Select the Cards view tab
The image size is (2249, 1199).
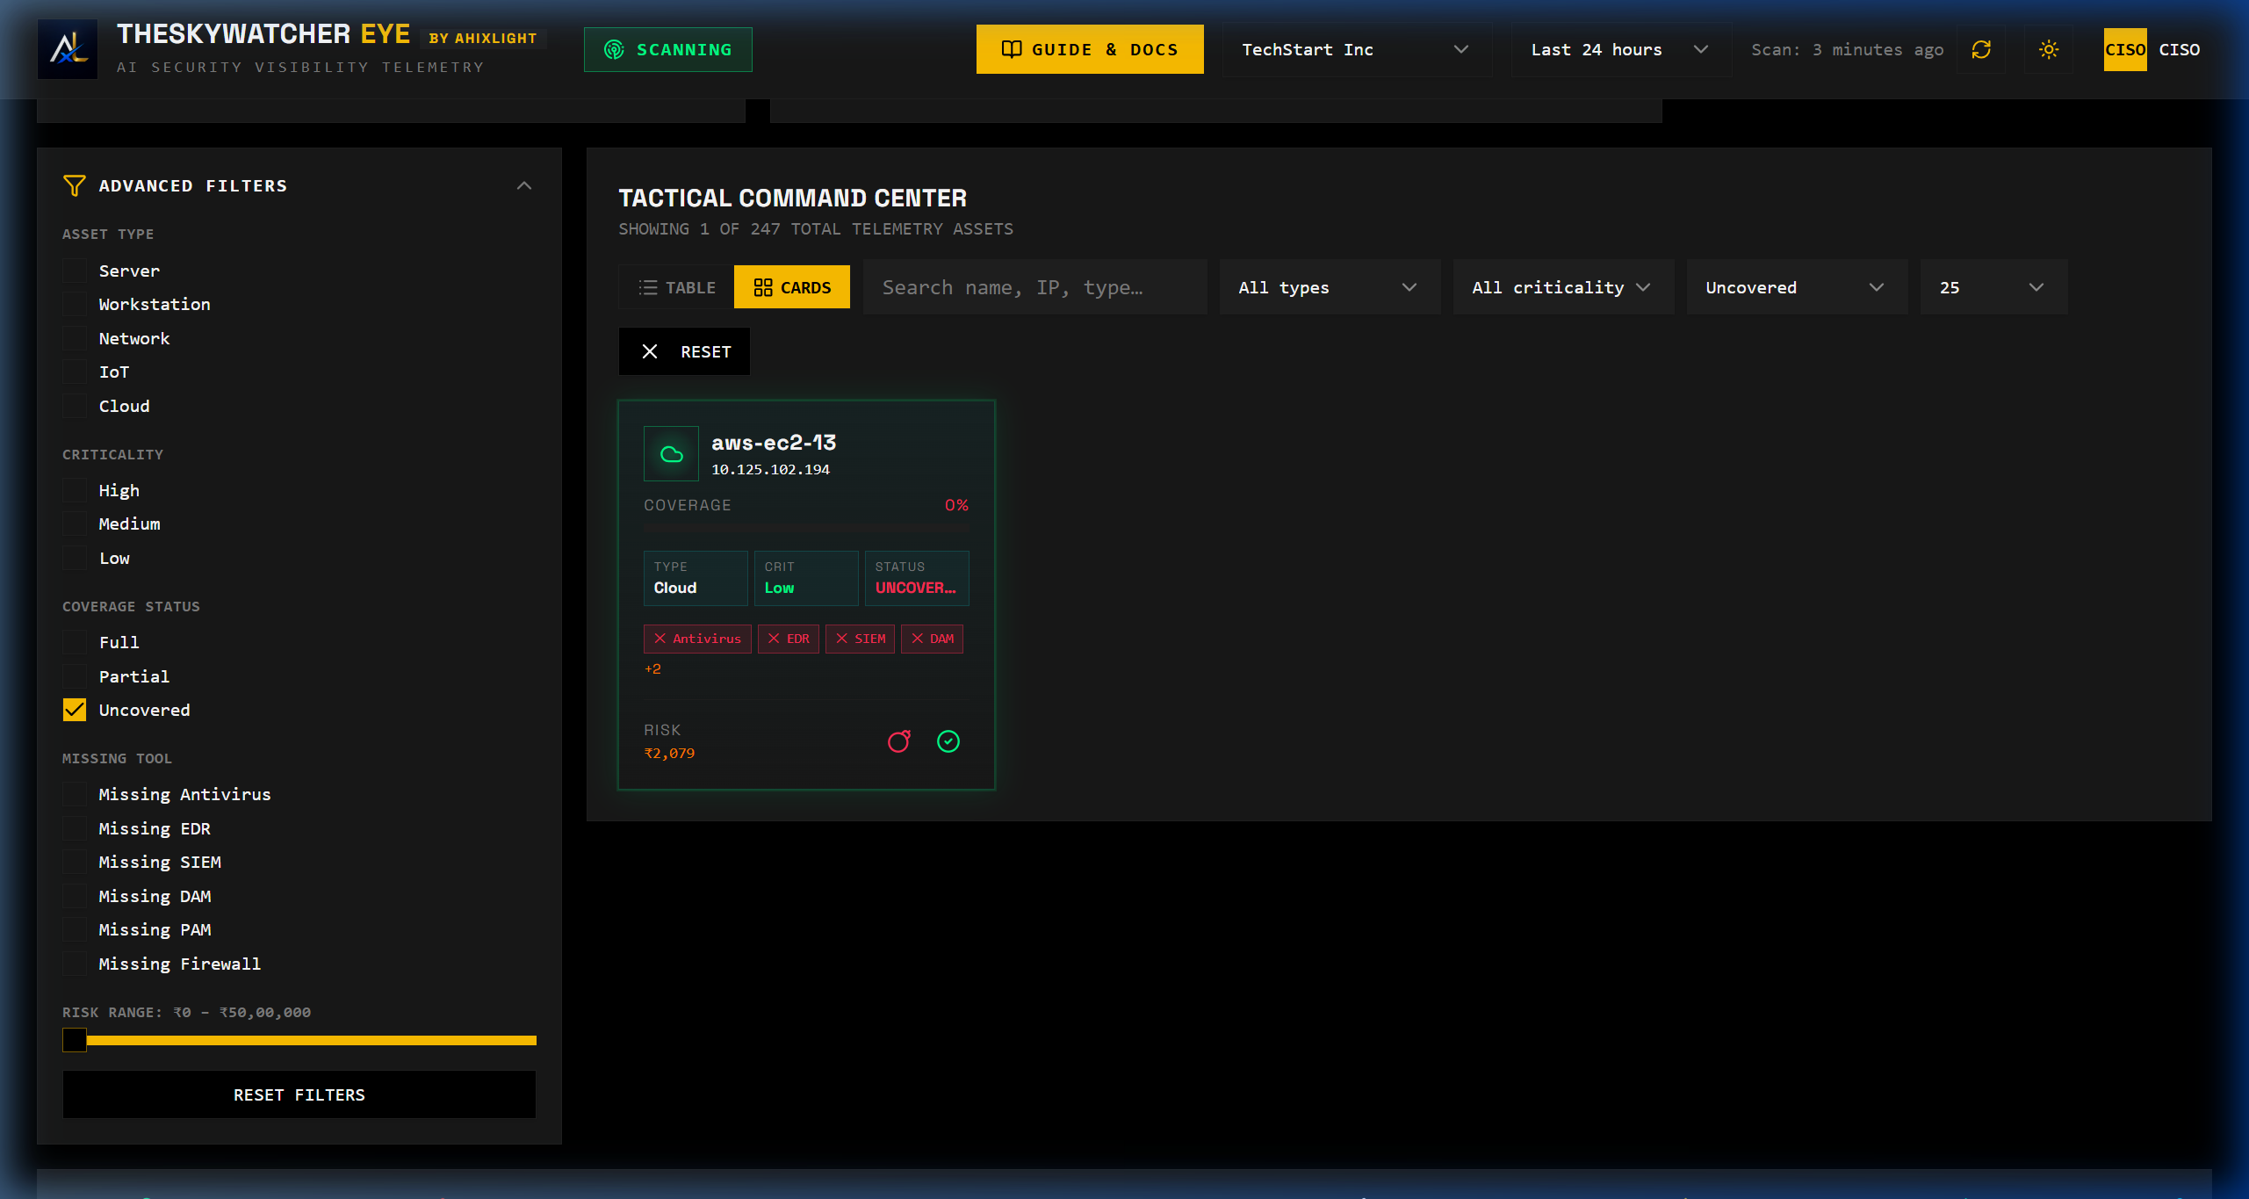792,287
